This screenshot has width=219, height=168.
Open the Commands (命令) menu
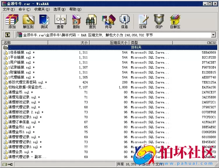pyautogui.click(x=25, y=9)
